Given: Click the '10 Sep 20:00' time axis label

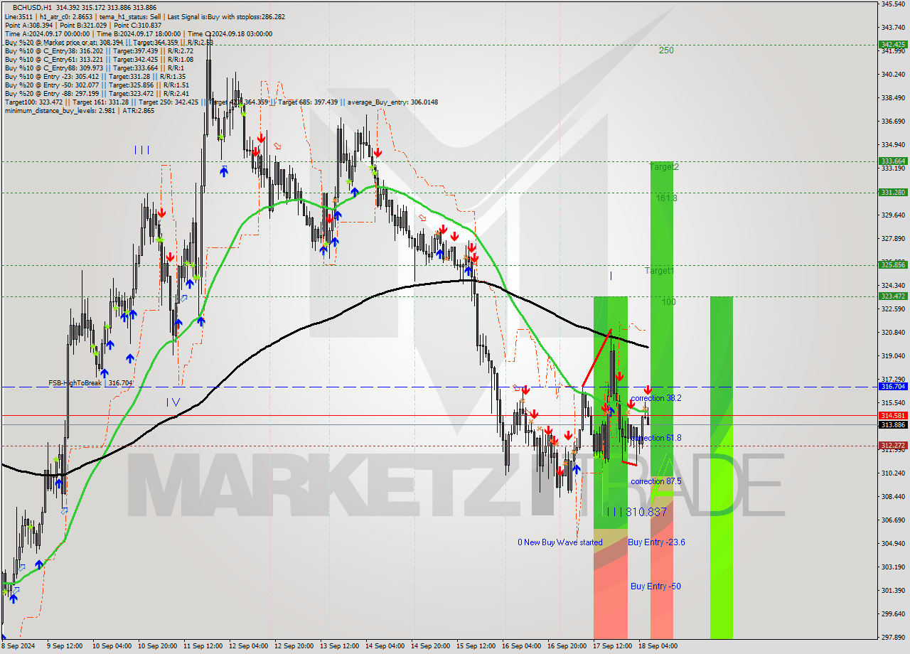Looking at the screenshot, I should (158, 646).
